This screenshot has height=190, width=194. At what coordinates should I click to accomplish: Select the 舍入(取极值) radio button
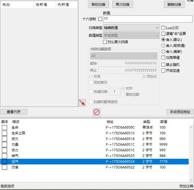[x=163, y=46]
